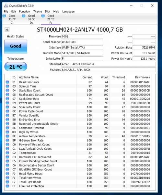
Task: Open the Help menu
Action: [56, 12]
